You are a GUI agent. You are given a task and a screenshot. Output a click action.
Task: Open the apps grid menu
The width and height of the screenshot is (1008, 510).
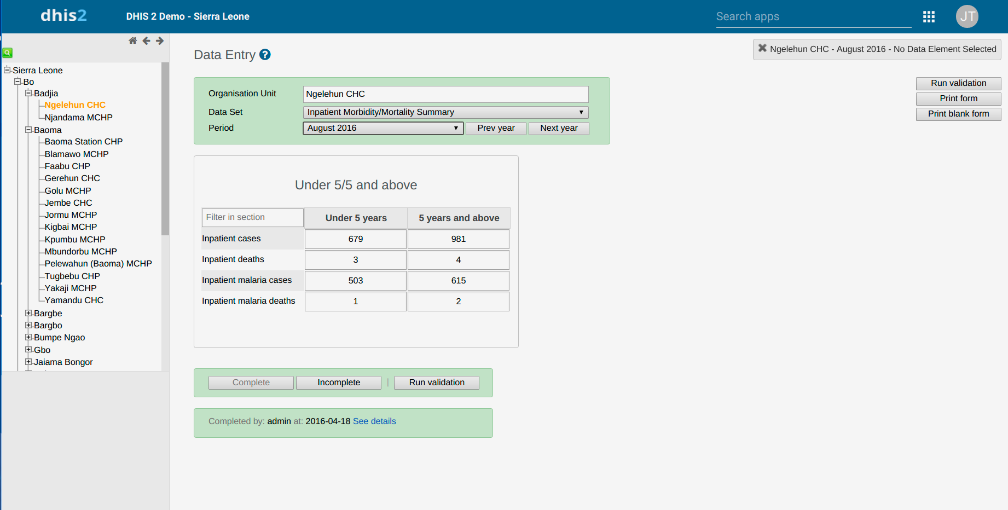point(929,16)
